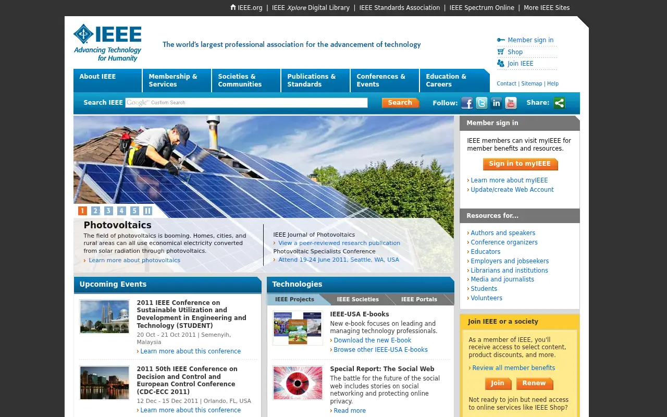Show slide 2 of the carousel
The width and height of the screenshot is (667, 417).
(95, 211)
